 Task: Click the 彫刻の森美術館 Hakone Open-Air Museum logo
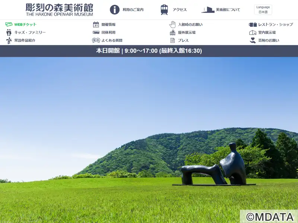pyautogui.click(x=59, y=10)
